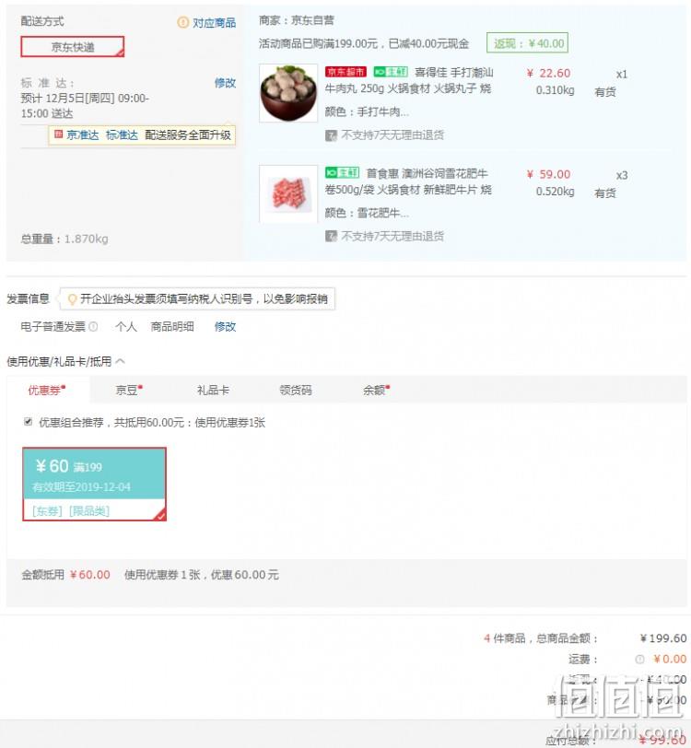
Task: Click the 总重量：1.870kg text
Action: (64, 239)
